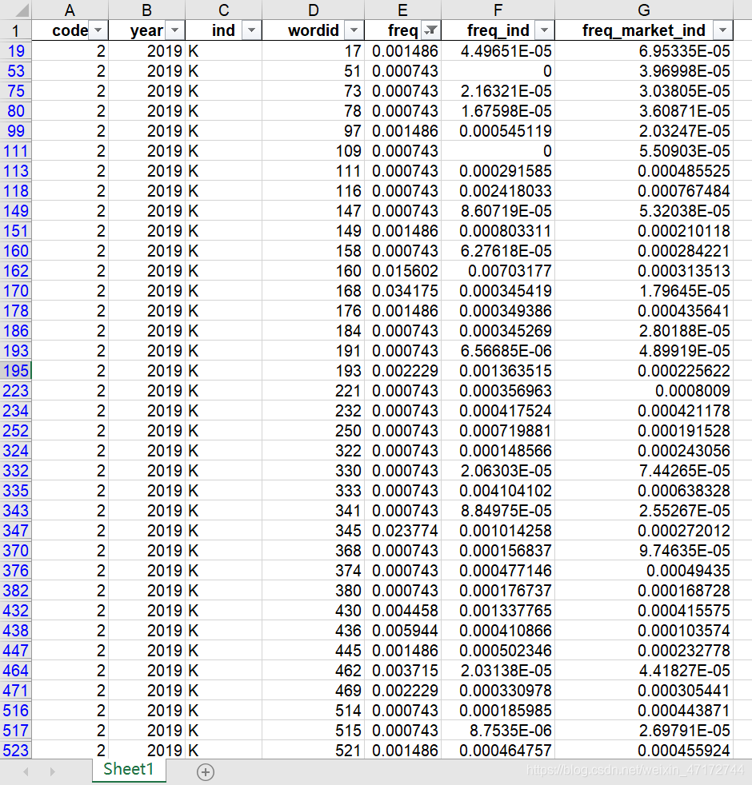Select the Sheet1 tab
752x785 pixels.
129,770
